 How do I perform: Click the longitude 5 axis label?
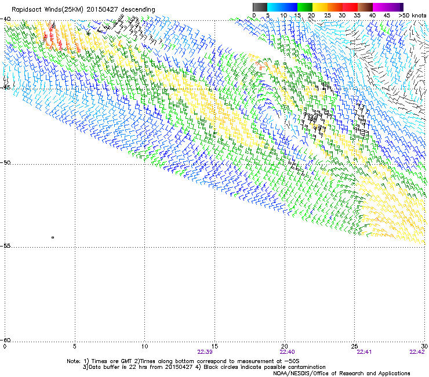tap(75, 346)
